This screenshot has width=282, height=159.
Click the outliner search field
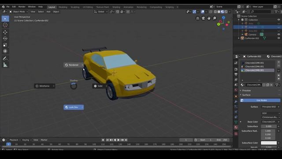pyautogui.click(x=260, y=12)
